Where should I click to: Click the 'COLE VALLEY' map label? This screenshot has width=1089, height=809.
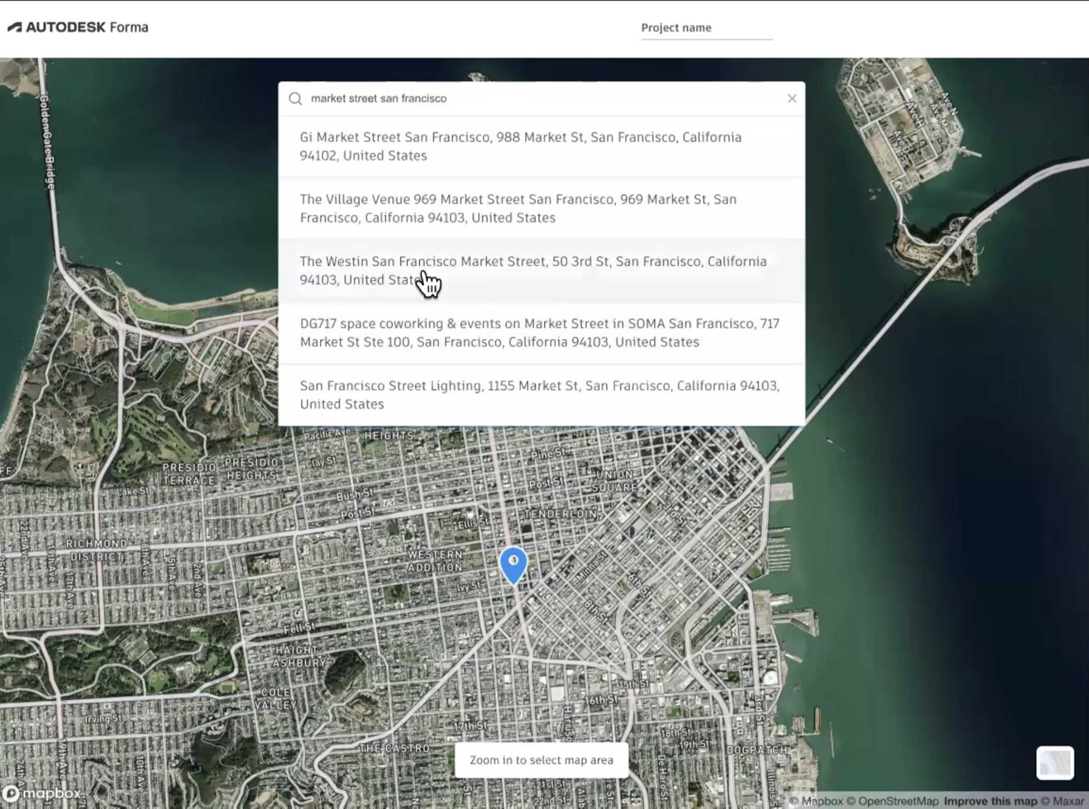coord(276,698)
